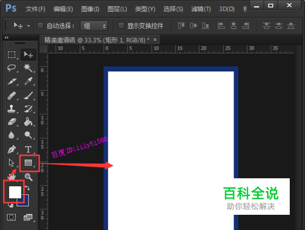
Task: Select the Brush tool
Action: point(29,96)
